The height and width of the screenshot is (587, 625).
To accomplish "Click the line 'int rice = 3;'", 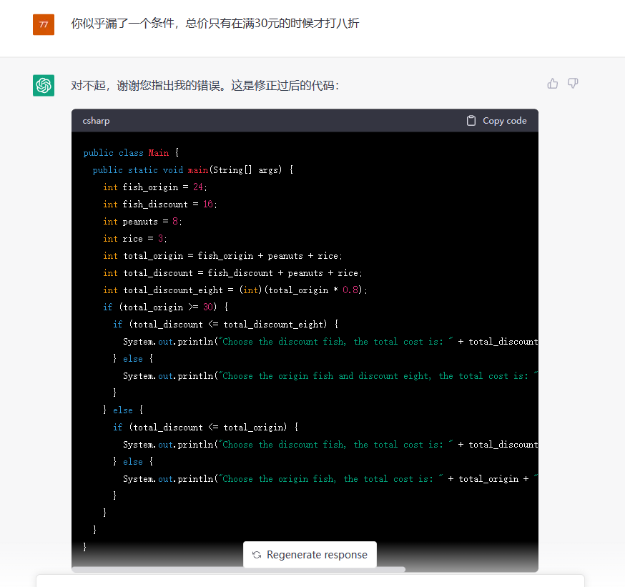I will point(134,239).
